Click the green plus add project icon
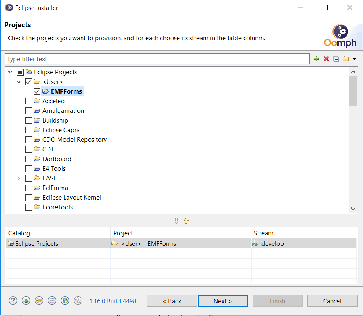This screenshot has width=363, height=316. pos(316,59)
